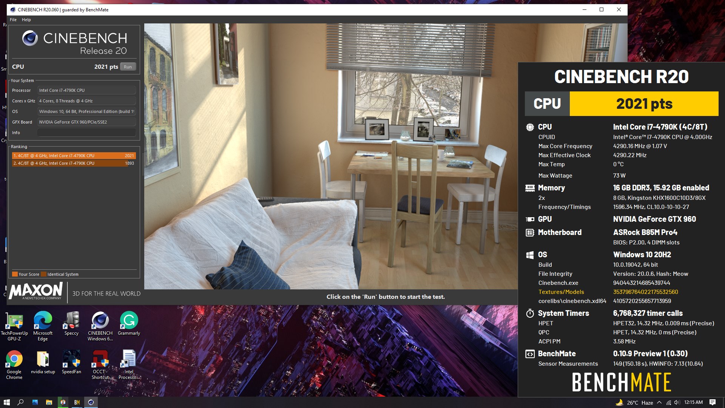Click the GFX Board value field
The image size is (725, 408).
pyautogui.click(x=86, y=122)
